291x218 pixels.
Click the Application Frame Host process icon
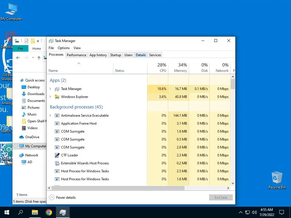[x=57, y=123]
